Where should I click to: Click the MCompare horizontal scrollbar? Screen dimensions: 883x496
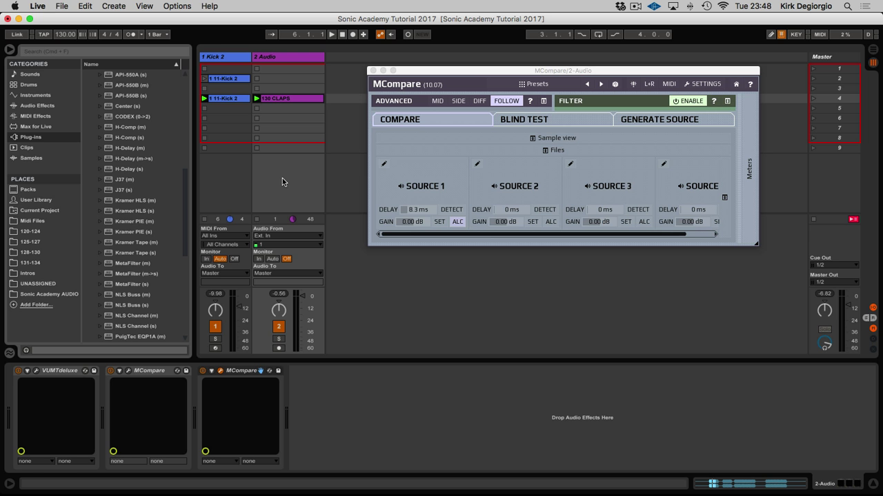click(x=533, y=234)
